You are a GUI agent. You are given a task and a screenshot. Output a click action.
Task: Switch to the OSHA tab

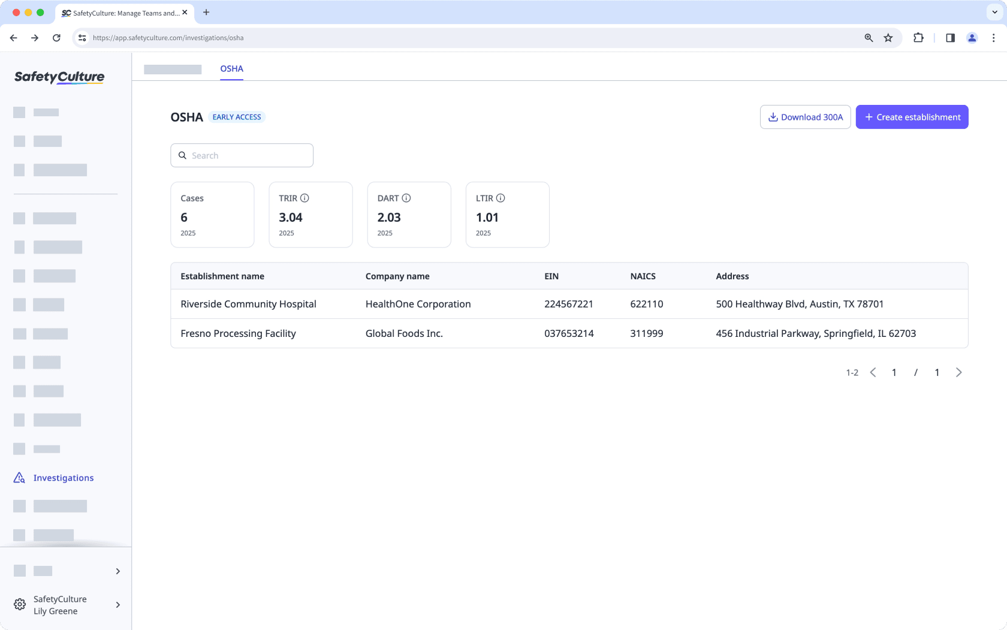click(x=231, y=69)
